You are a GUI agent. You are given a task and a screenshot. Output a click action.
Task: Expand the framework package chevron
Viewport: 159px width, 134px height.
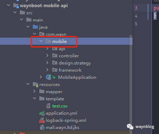[x=47, y=70]
